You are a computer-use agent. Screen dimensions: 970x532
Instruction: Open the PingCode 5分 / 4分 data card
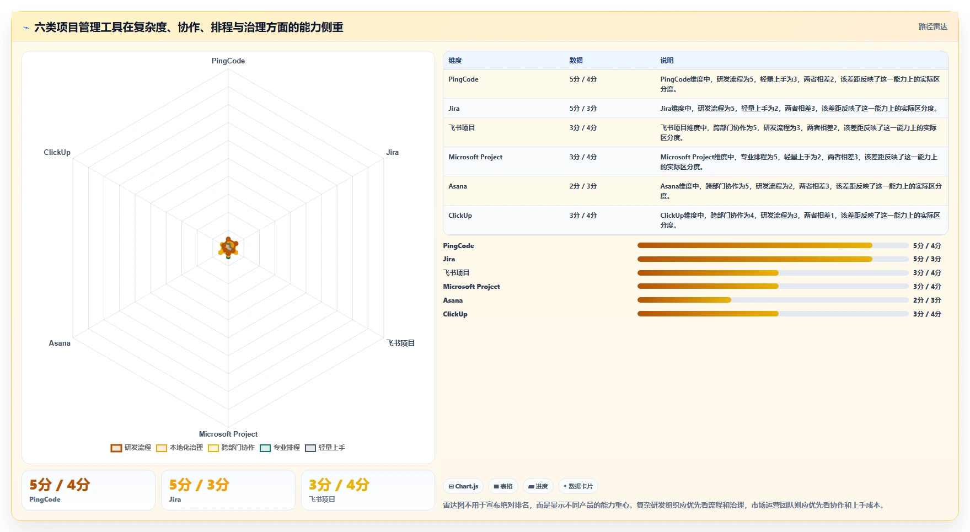pos(88,490)
